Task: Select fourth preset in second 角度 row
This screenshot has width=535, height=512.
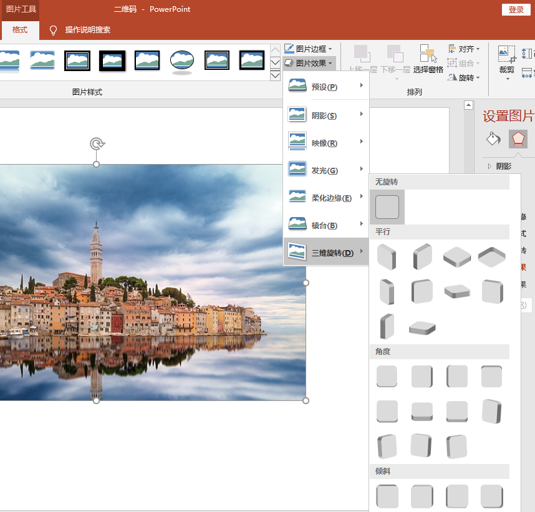Action: tap(492, 412)
